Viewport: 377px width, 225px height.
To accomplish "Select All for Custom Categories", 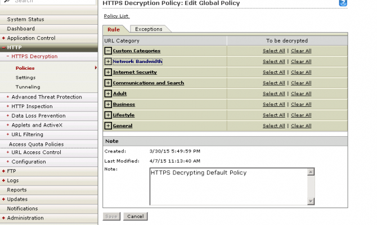I will pos(274,51).
